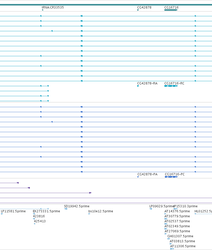Click the SD19942.5prime EST label
212x250 pixels.
point(77,206)
